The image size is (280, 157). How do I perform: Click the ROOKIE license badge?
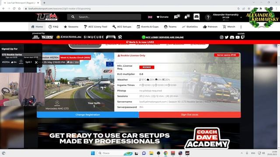(x=147, y=67)
